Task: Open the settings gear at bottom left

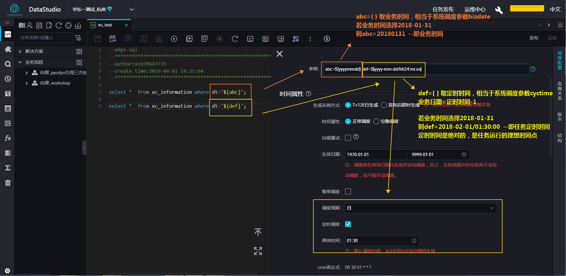Action: click(x=7, y=271)
